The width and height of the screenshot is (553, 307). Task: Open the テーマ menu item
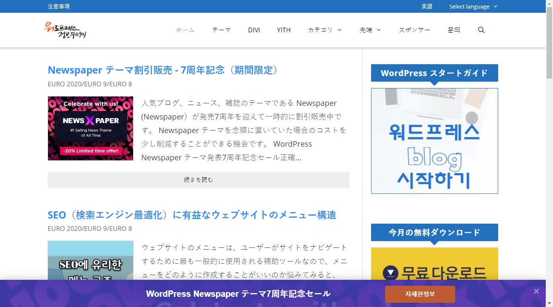tap(221, 30)
